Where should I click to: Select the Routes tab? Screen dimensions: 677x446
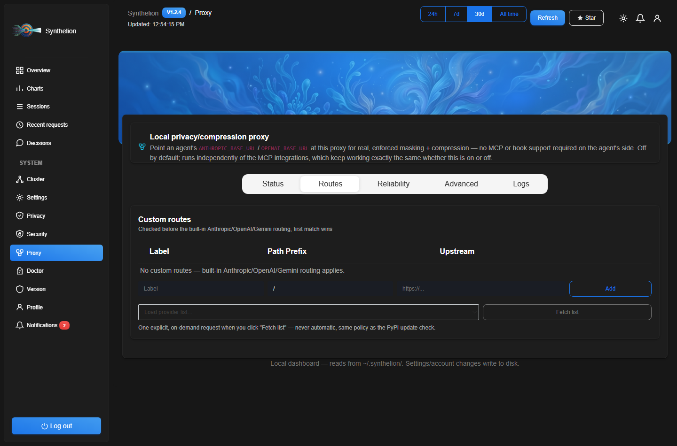click(x=330, y=184)
